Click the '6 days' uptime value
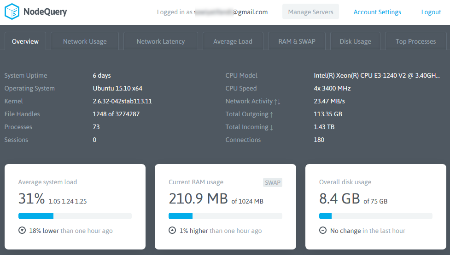 tap(102, 75)
